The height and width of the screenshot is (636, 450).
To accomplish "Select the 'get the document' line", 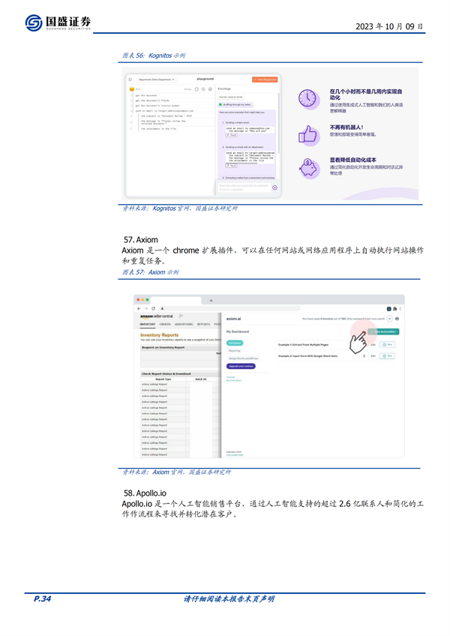I will (146, 96).
